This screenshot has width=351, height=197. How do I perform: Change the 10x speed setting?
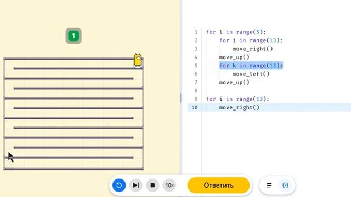coord(169,185)
